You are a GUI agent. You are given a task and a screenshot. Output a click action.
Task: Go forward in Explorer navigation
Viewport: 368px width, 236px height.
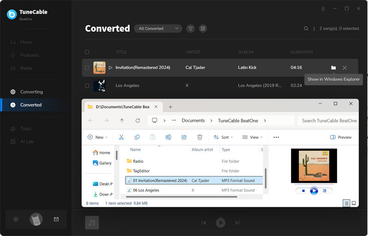106,121
